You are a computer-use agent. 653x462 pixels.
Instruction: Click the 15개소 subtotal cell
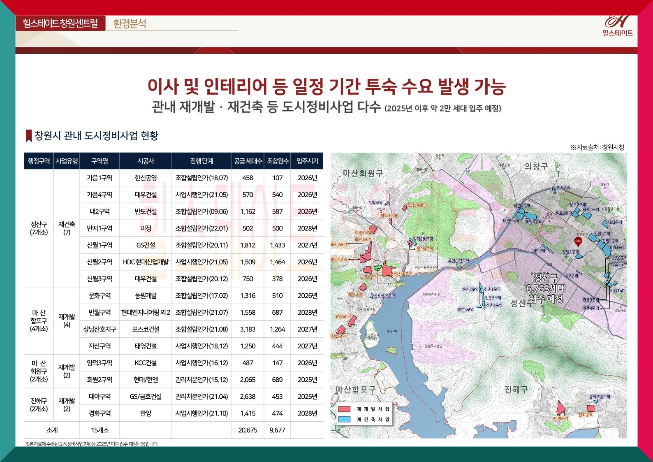coord(100,430)
